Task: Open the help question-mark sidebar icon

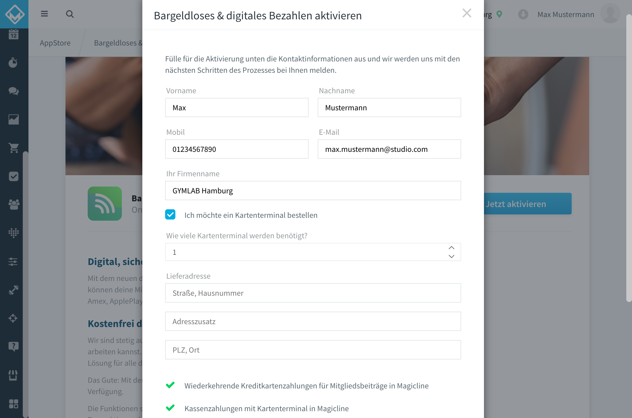Action: pyautogui.click(x=13, y=347)
